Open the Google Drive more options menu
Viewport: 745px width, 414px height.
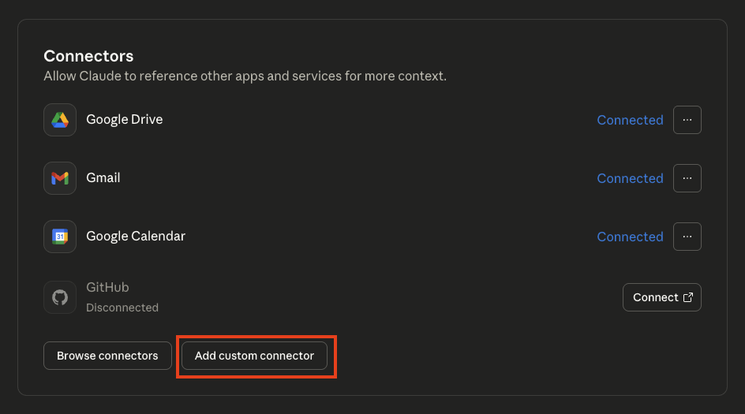pos(687,120)
